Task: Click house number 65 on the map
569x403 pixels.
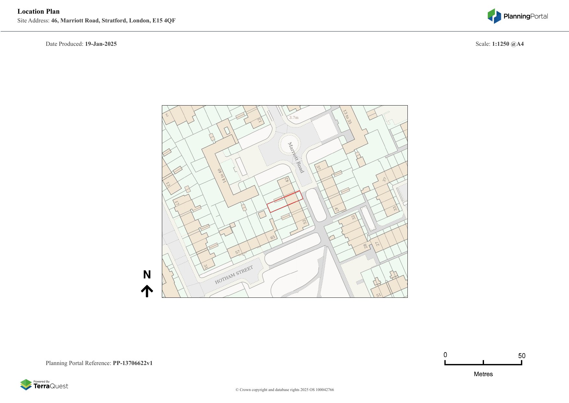Action: pyautogui.click(x=272, y=237)
